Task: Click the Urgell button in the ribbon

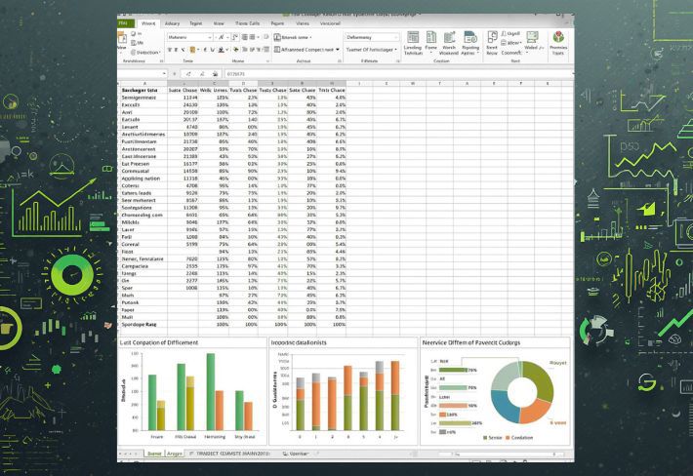Action: [x=510, y=33]
